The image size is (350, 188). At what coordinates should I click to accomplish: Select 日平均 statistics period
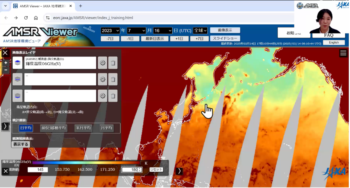(x=26, y=128)
